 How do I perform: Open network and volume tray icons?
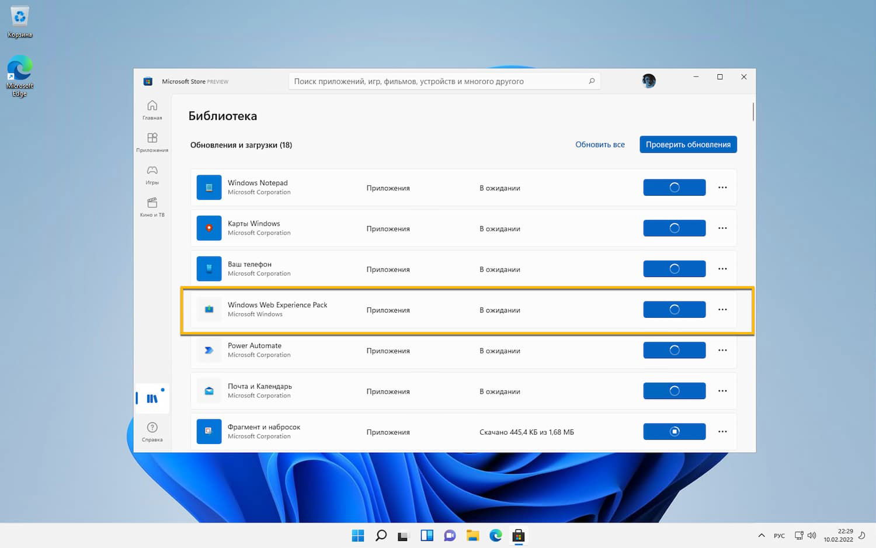(x=805, y=535)
